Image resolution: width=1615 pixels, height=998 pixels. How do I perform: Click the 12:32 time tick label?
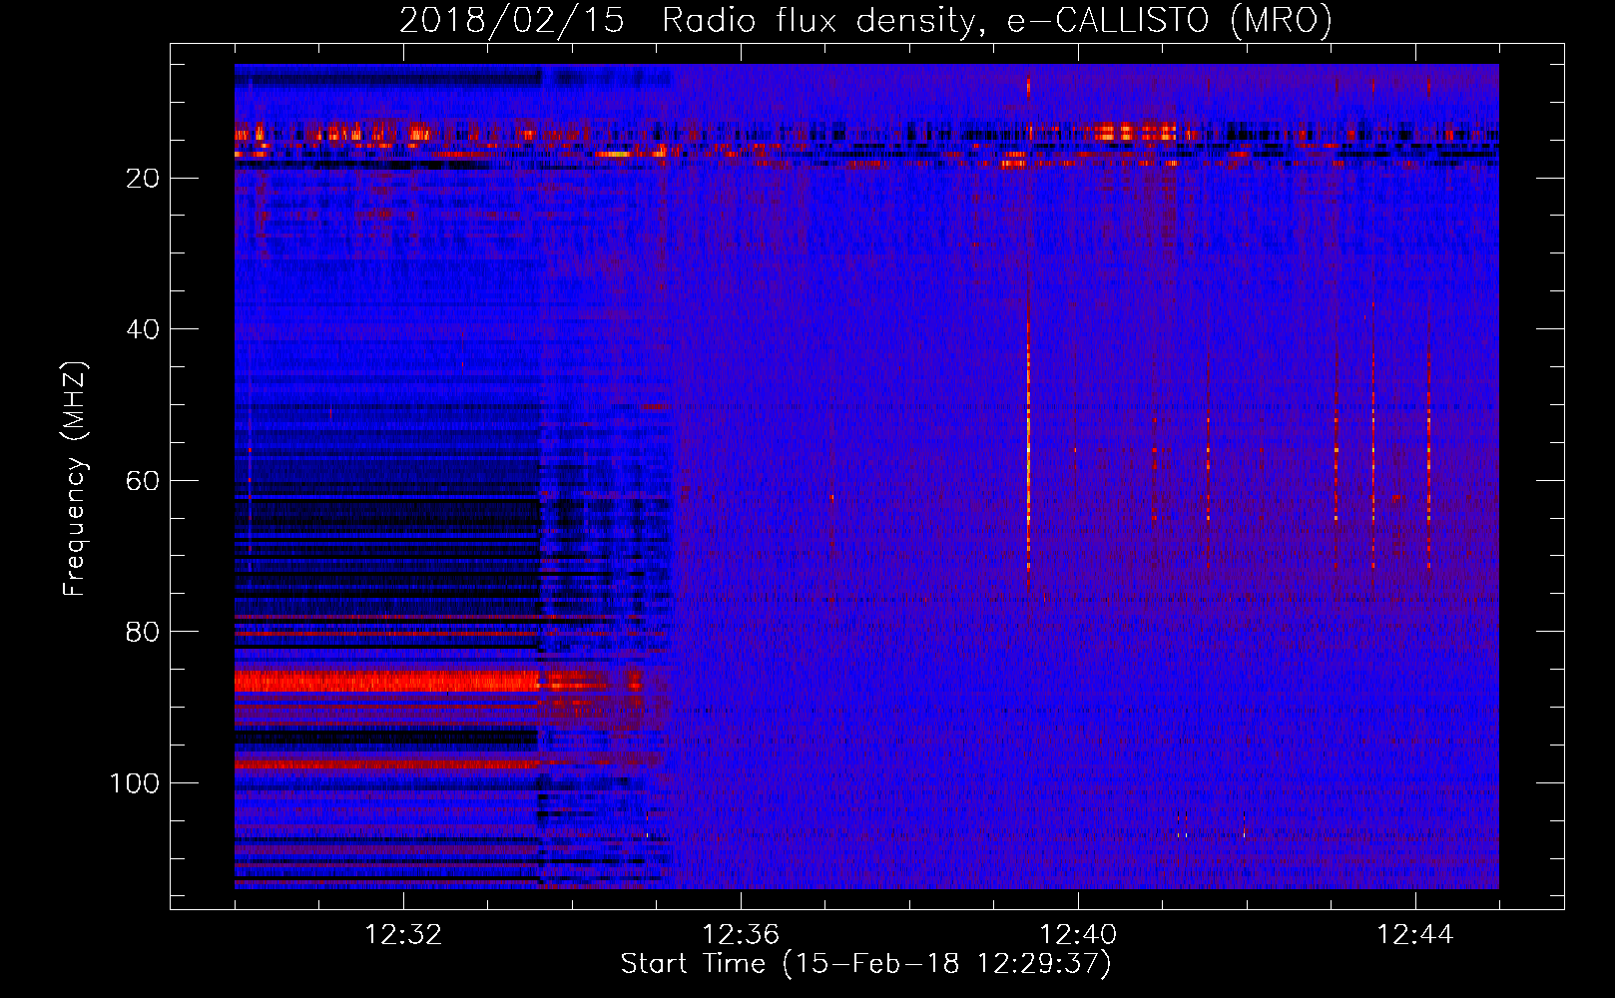[403, 934]
